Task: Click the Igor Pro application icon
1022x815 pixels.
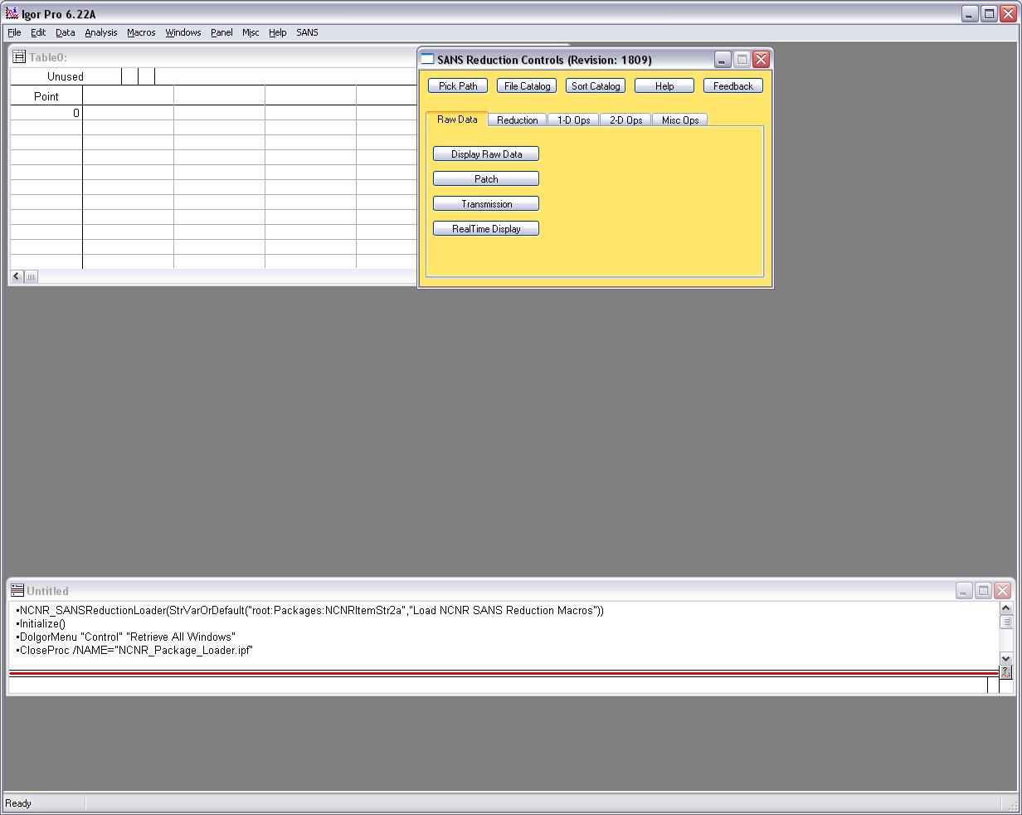Action: point(12,14)
